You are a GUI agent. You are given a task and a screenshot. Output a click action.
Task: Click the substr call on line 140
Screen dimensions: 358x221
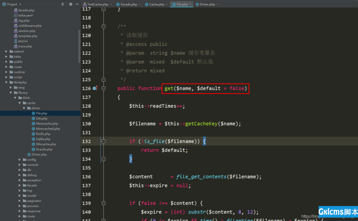point(197,212)
